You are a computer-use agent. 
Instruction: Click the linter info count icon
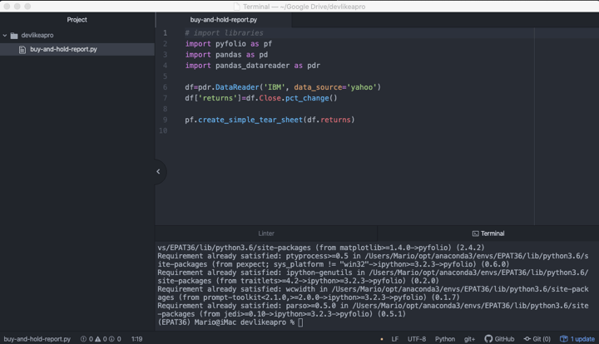coord(111,339)
